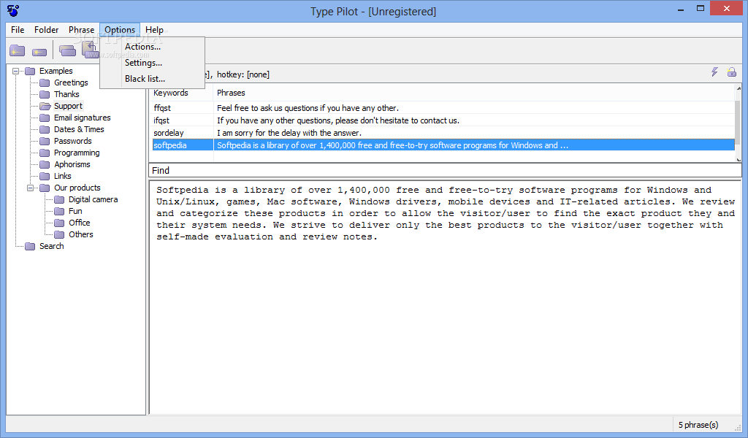The width and height of the screenshot is (748, 438).
Task: Click the import toolbar icon with arrow
Action: [90, 50]
